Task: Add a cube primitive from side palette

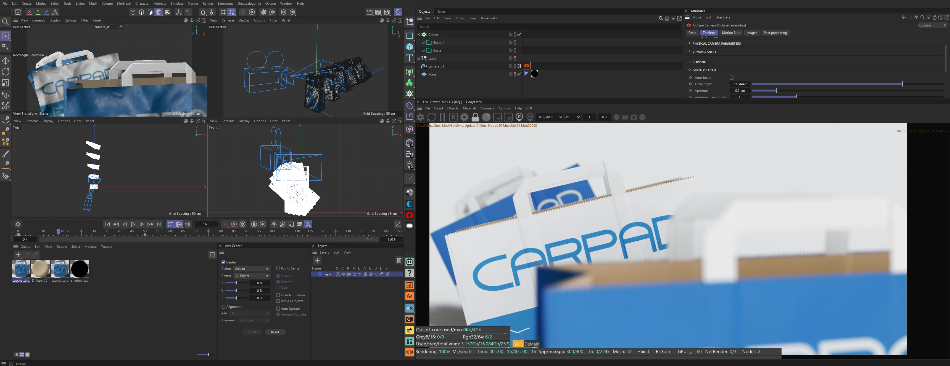Action: point(409,47)
